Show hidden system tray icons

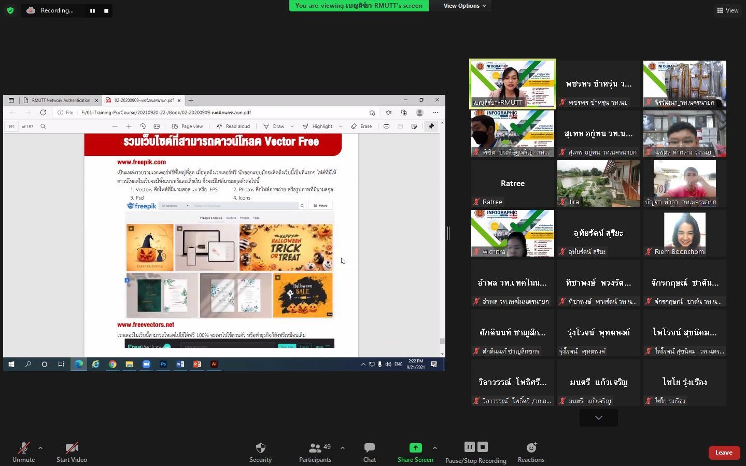(363, 364)
